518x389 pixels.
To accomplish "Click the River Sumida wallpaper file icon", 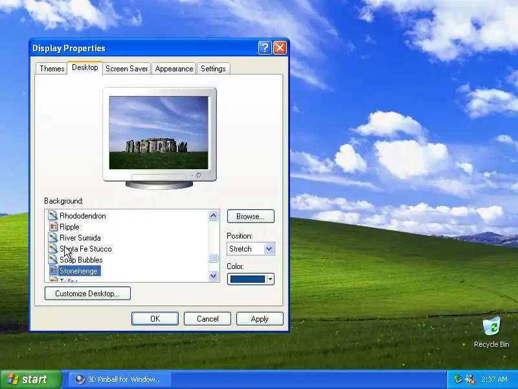I will tap(52, 237).
